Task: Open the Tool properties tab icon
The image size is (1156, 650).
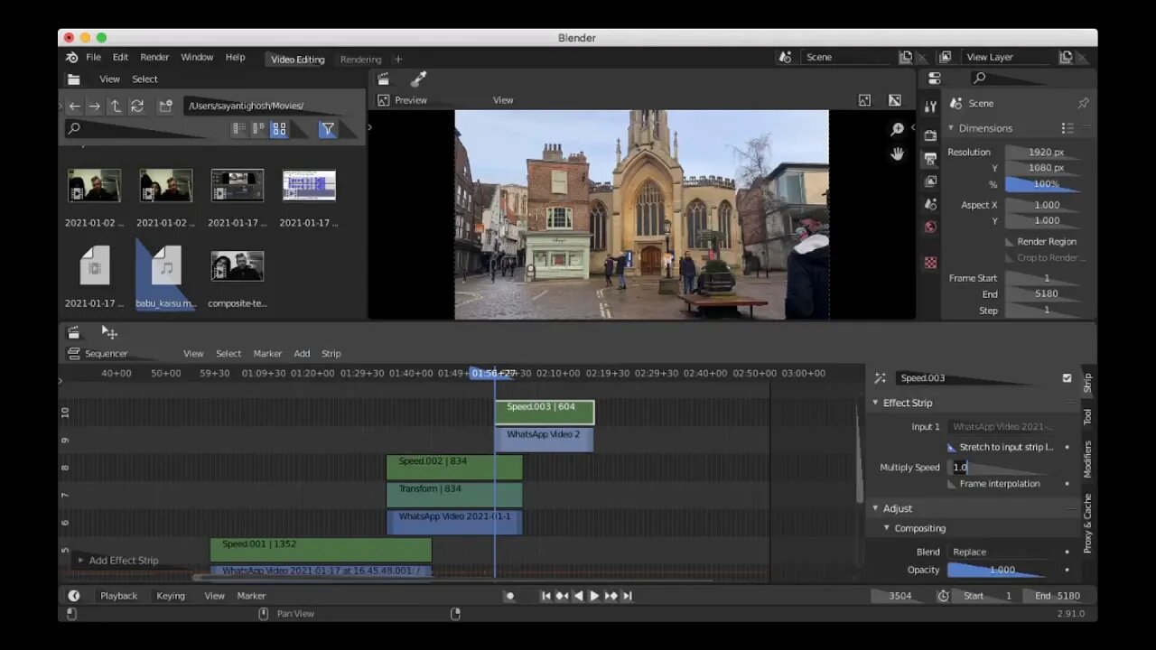Action: click(x=930, y=106)
